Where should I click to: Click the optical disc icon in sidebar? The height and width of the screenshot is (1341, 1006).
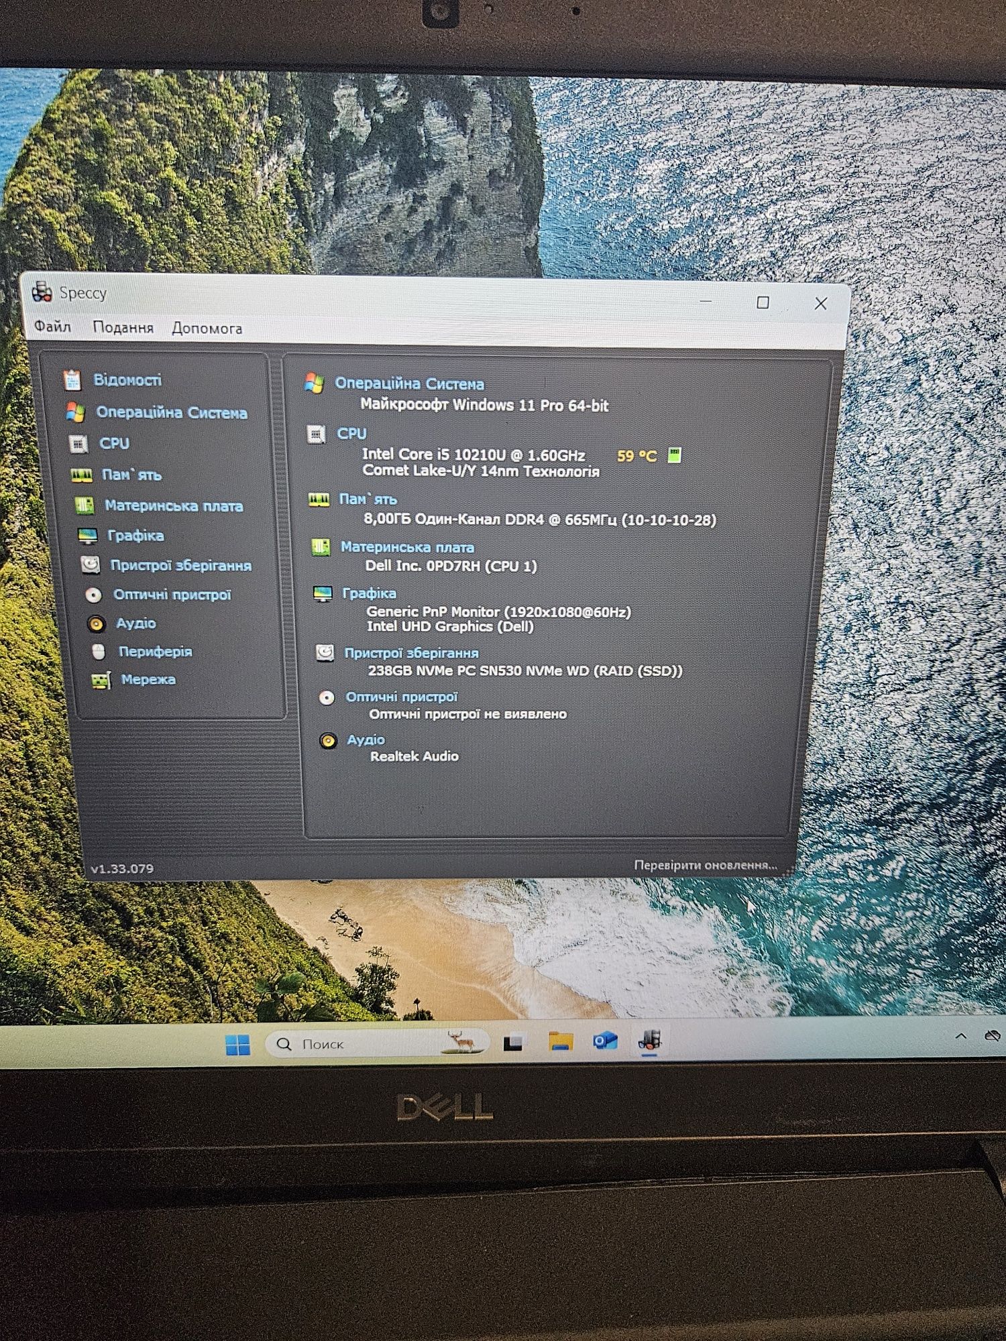click(x=93, y=595)
